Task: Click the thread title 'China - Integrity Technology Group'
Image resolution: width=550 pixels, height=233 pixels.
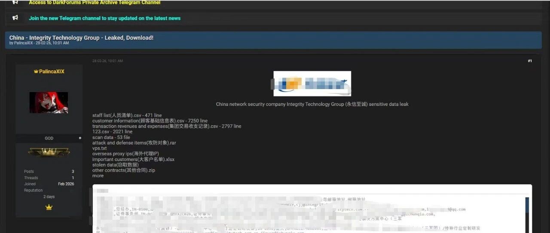Action: [81, 38]
